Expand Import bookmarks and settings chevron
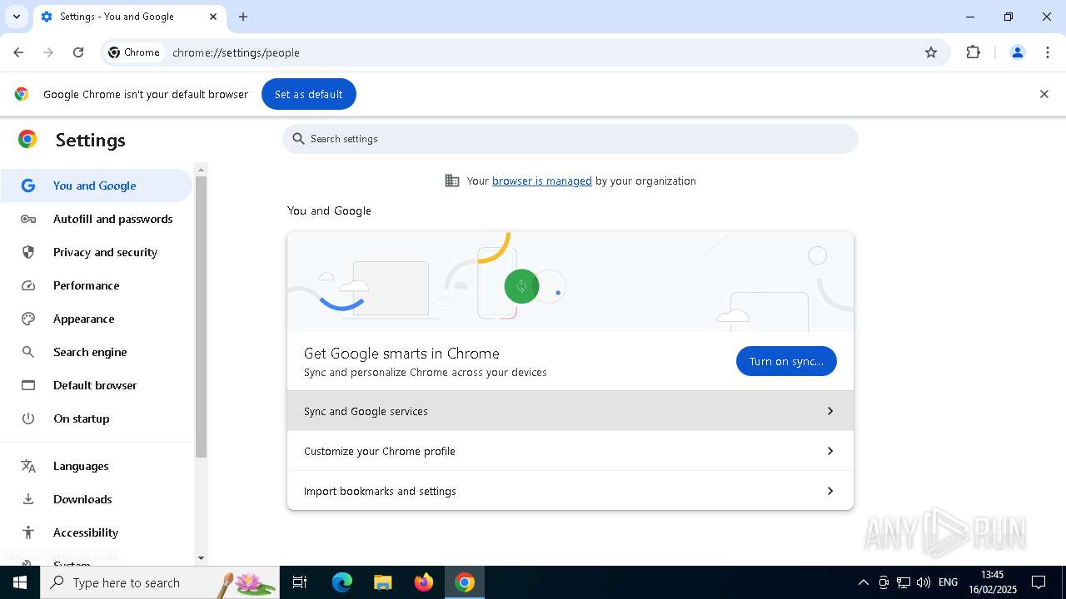The image size is (1066, 599). coord(829,491)
